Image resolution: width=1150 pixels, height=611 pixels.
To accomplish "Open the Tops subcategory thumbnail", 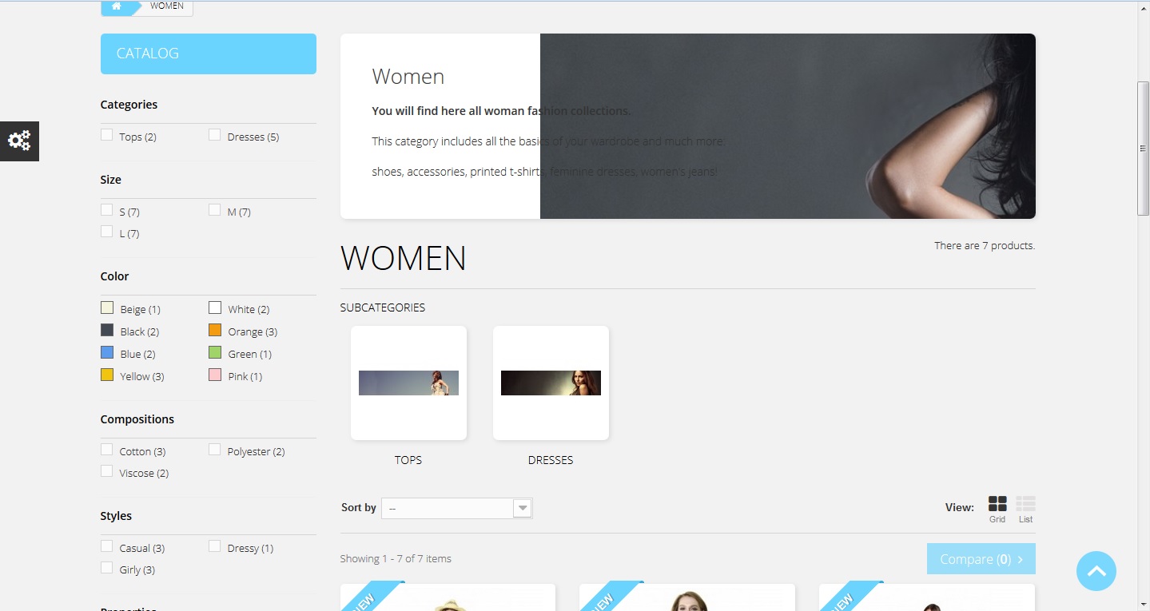I will pyautogui.click(x=408, y=383).
